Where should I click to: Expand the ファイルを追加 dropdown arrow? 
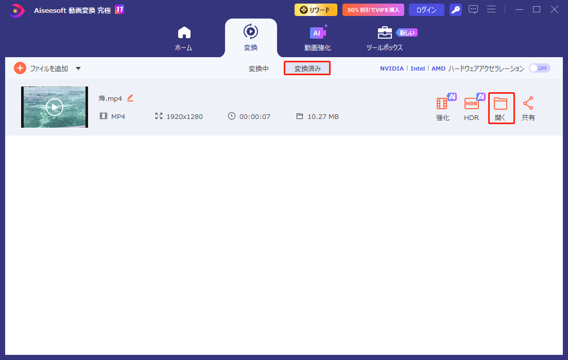coord(78,67)
